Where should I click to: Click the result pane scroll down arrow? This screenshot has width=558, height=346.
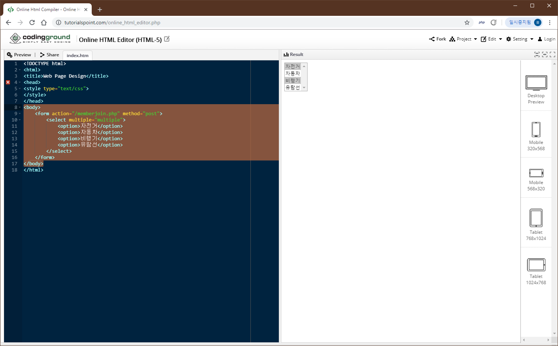554,333
